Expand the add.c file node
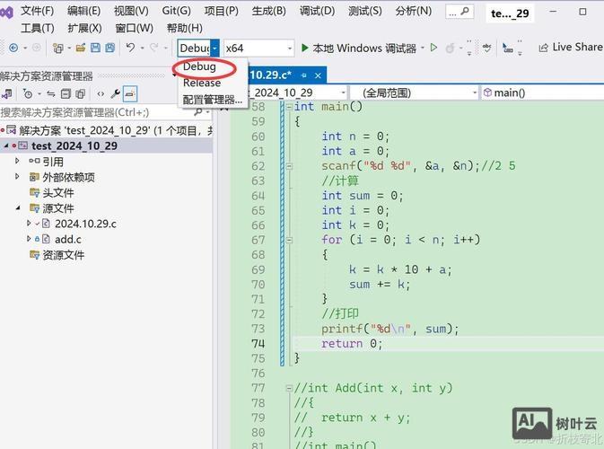Viewport: 604px width, 449px height. coord(29,239)
